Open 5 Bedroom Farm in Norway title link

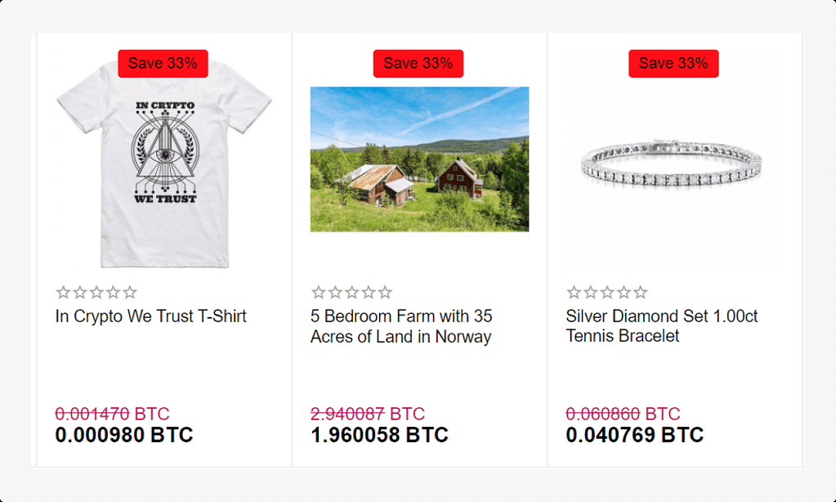tap(401, 326)
